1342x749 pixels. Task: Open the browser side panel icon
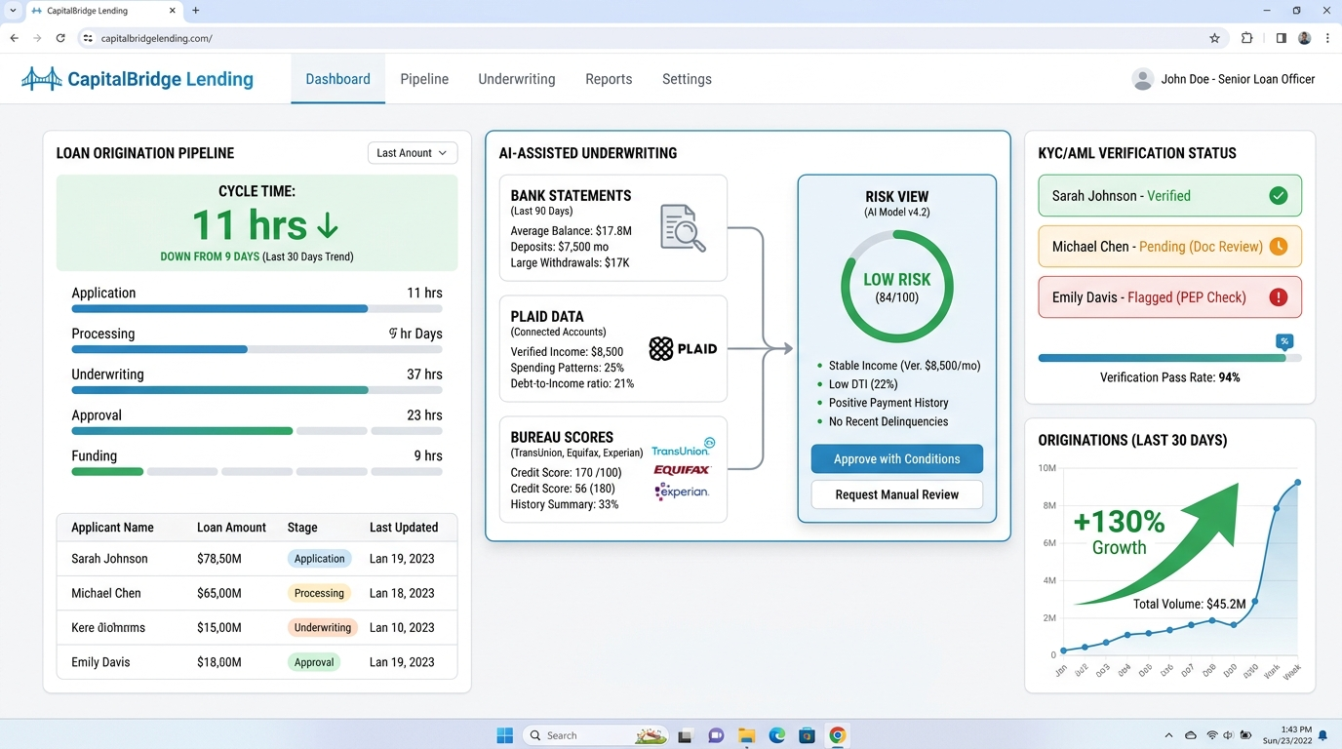[x=1281, y=38]
